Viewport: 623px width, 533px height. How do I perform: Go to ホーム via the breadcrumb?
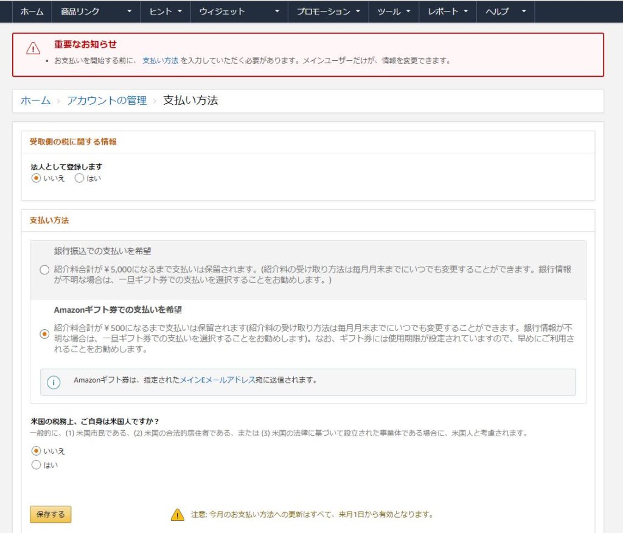pos(35,100)
